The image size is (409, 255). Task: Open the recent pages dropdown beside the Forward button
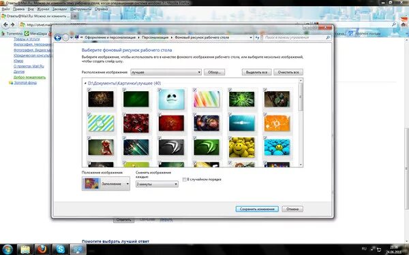(72, 37)
